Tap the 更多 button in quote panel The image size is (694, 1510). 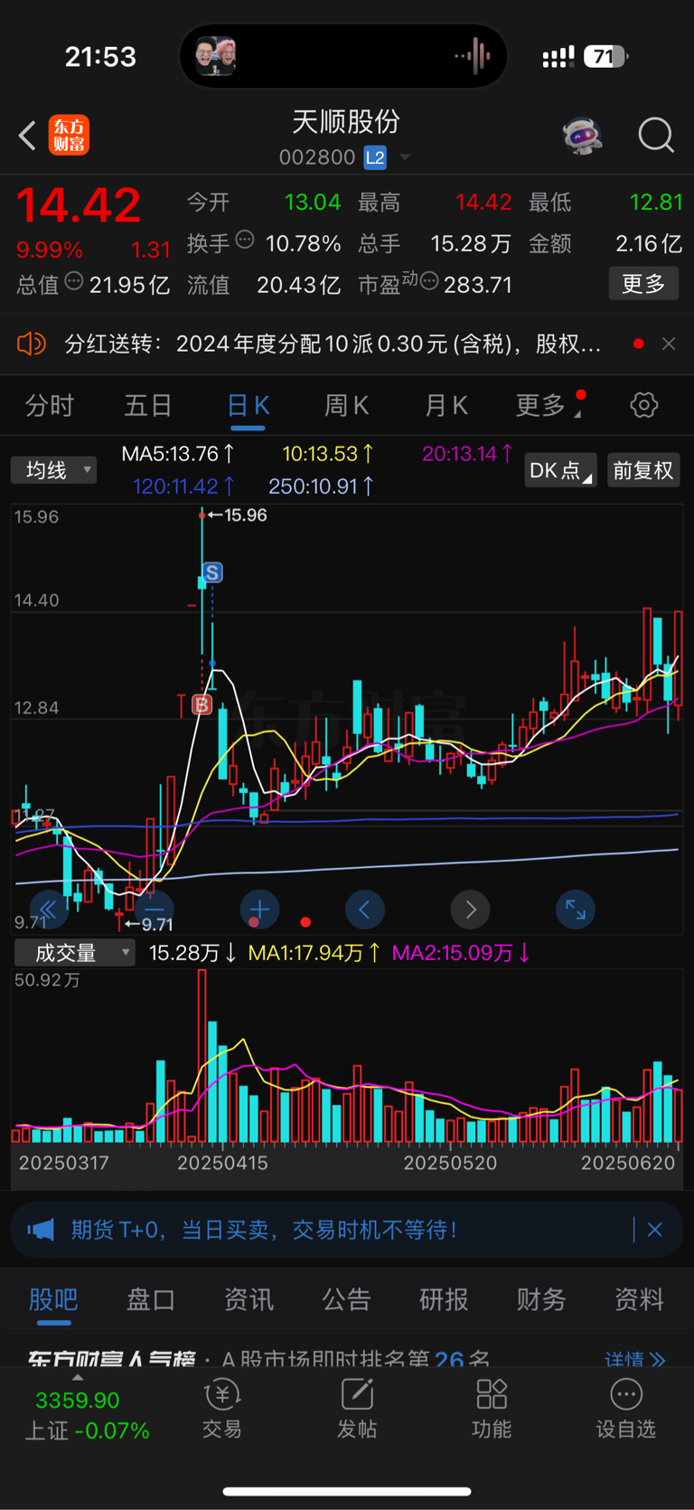click(643, 284)
